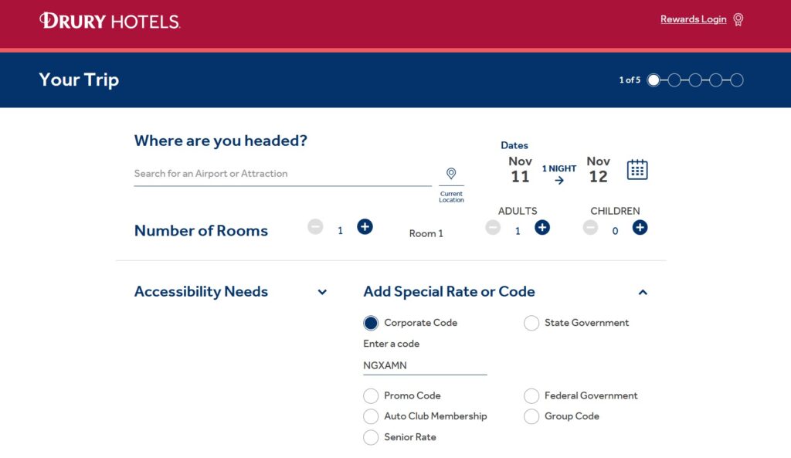Image resolution: width=791 pixels, height=458 pixels.
Task: Collapse the Add Special Rate or Code section
Action: (643, 292)
